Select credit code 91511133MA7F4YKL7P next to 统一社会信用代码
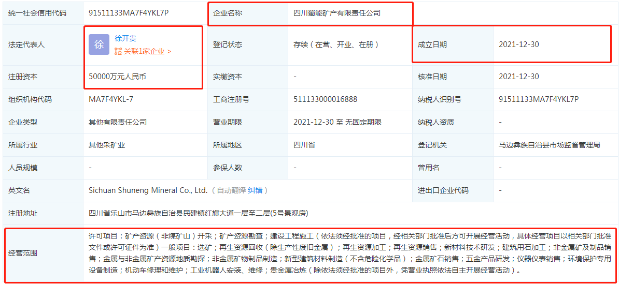619x284 pixels. point(129,12)
